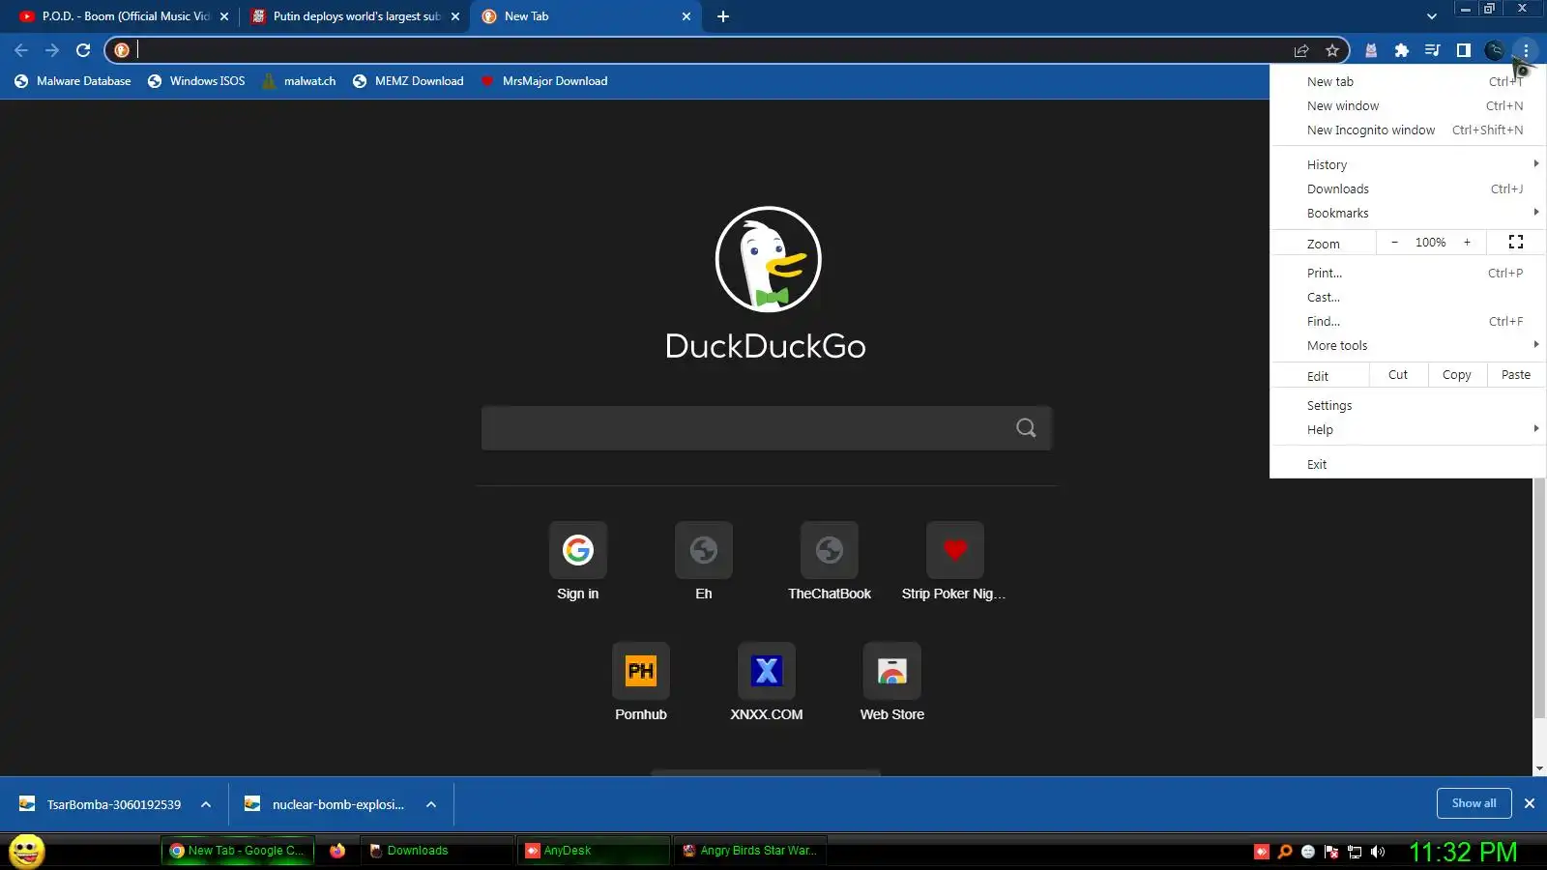The width and height of the screenshot is (1547, 870).
Task: Click the back navigation arrow
Action: pyautogui.click(x=21, y=50)
